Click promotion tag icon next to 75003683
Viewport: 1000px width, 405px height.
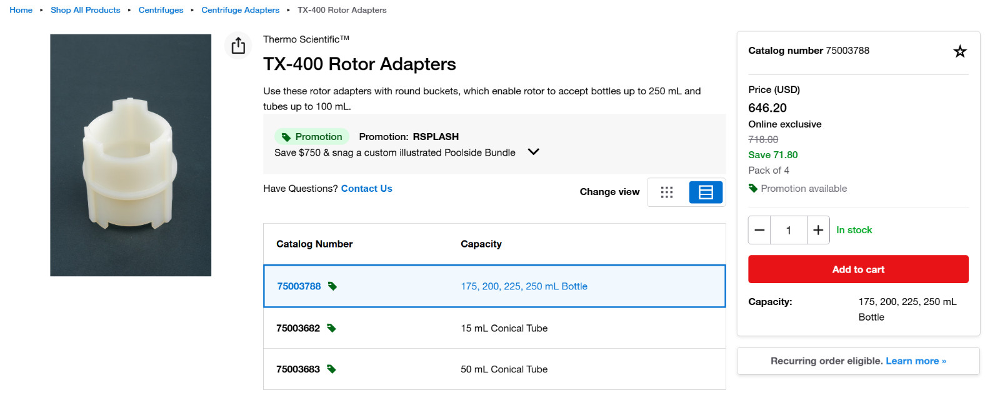pyautogui.click(x=331, y=369)
